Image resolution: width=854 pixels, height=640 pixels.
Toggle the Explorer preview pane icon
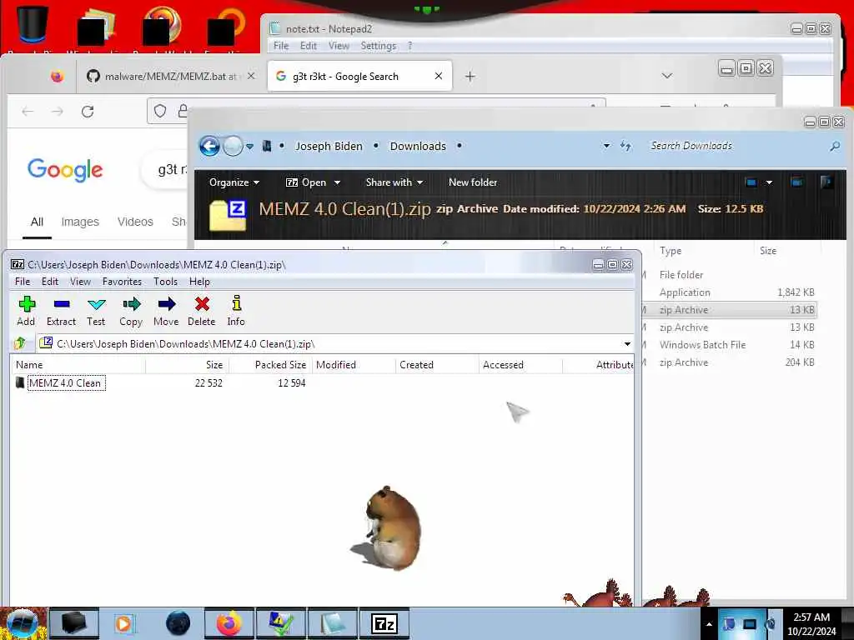tap(796, 182)
